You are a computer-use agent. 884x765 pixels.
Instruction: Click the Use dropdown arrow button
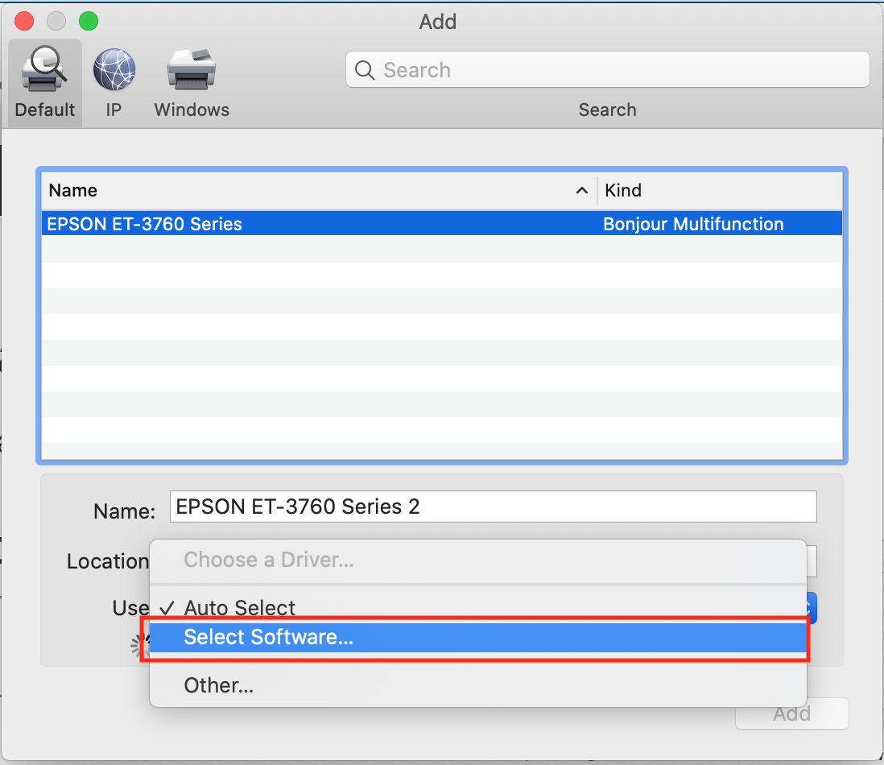point(812,608)
